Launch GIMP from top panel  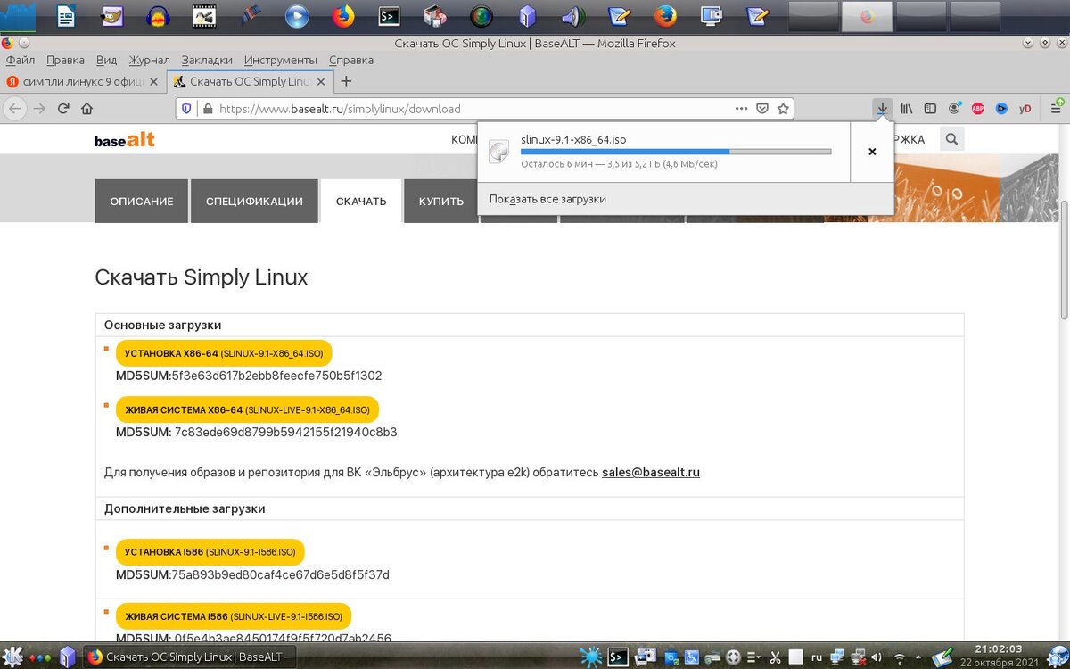click(111, 15)
